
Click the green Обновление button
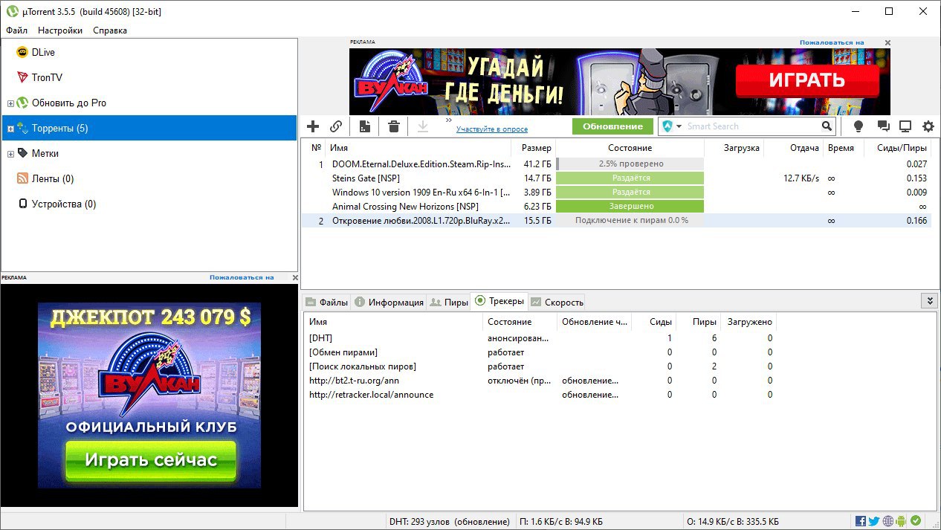[612, 126]
